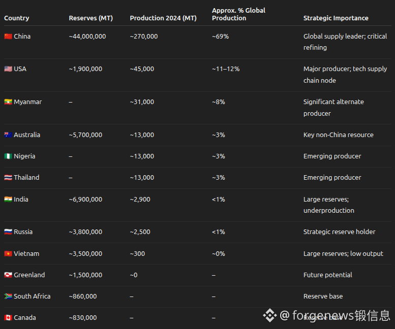Click the Approx. % Global Production header

pyautogui.click(x=238, y=14)
